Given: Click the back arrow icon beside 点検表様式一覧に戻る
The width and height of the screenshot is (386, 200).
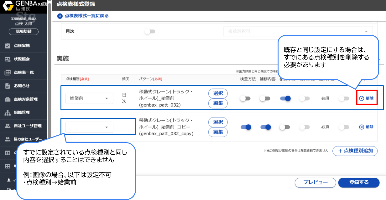Looking at the screenshot, I should (x=60, y=16).
